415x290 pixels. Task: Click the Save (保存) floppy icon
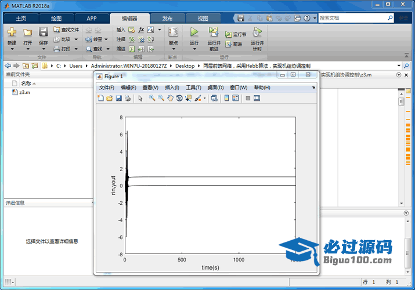pyautogui.click(x=43, y=32)
